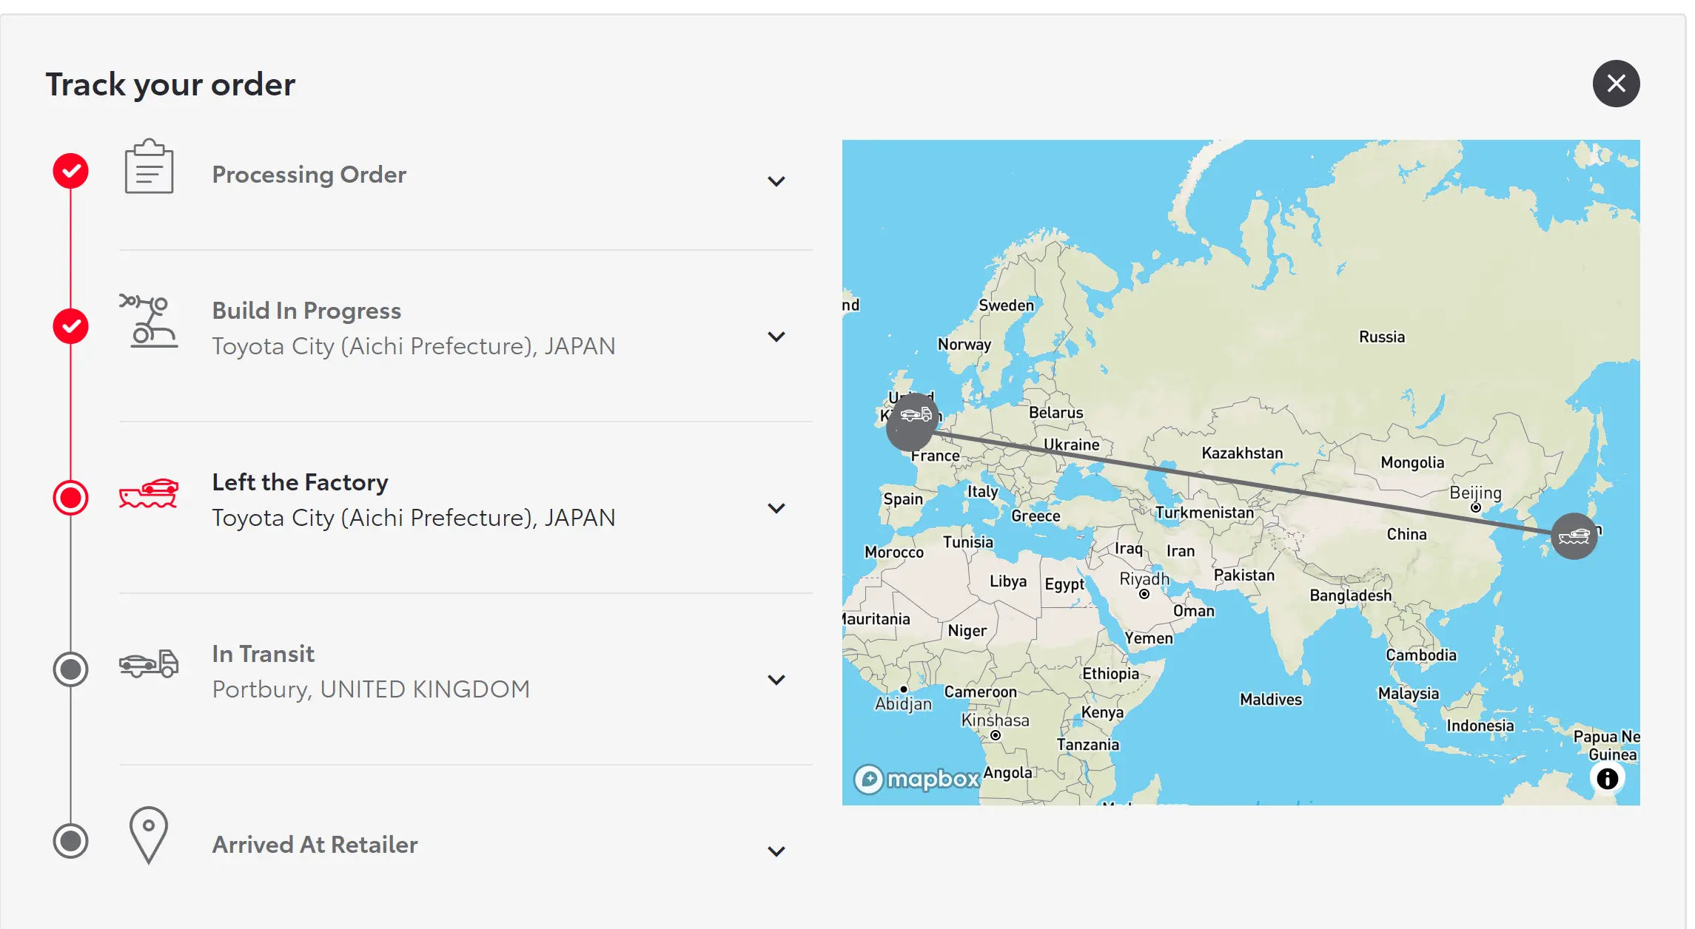
Task: Click the Processing Order heading
Action: pos(309,175)
